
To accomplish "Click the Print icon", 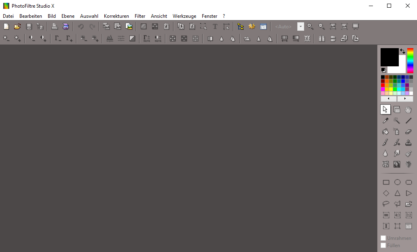I will (55, 26).
